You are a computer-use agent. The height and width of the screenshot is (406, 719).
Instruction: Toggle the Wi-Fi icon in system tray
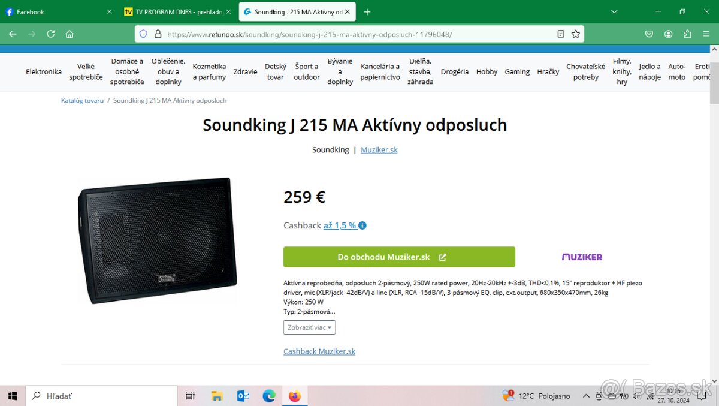coord(651,396)
